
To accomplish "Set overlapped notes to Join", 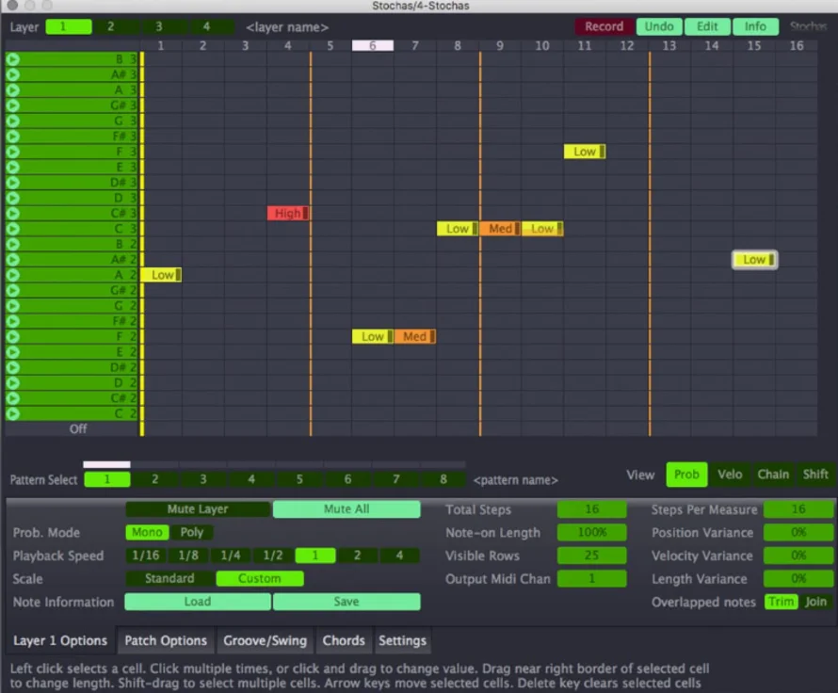I will click(x=815, y=602).
